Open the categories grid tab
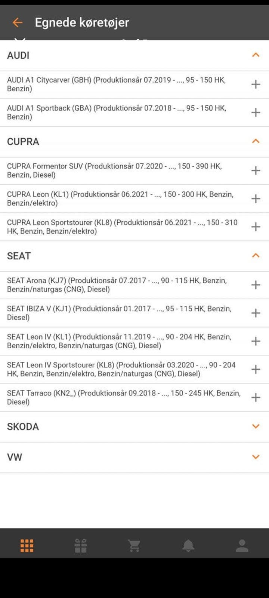 coord(27,546)
